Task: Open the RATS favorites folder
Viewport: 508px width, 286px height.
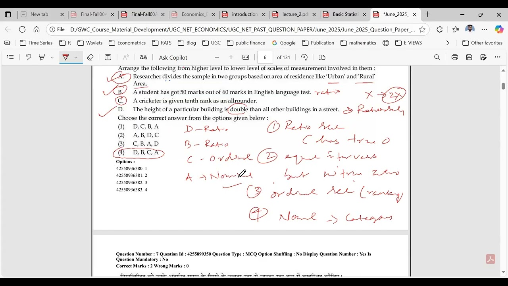Action: coord(162,43)
